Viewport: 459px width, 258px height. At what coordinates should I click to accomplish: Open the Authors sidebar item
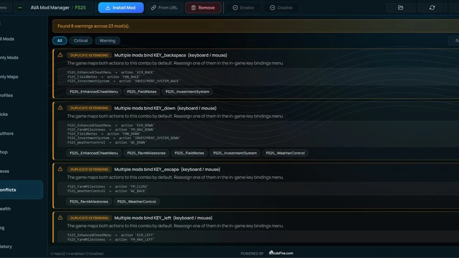22,133
